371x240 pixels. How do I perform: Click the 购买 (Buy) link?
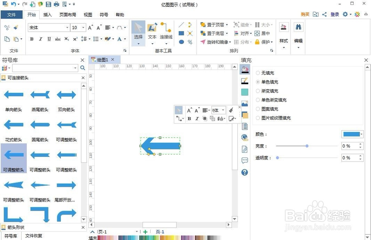pyautogui.click(x=305, y=14)
